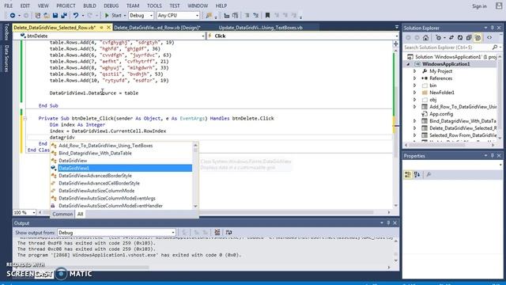The height and width of the screenshot is (285, 506).
Task: Expand the NewFolder1 node
Action: click(x=415, y=93)
